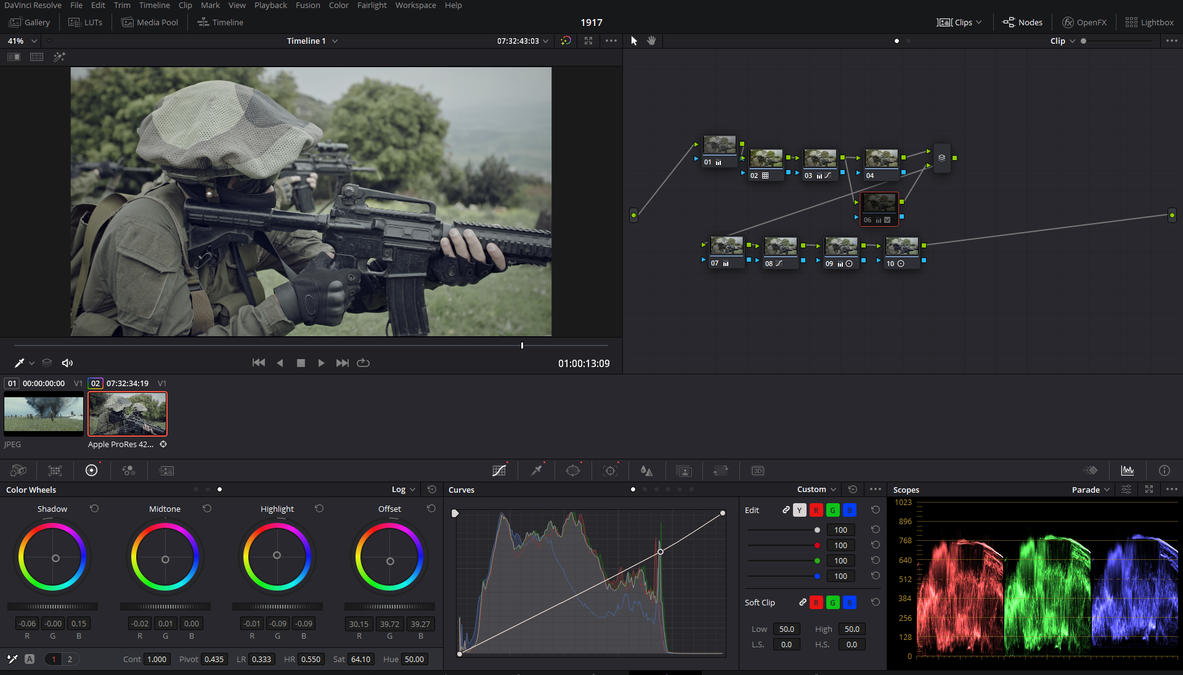1183x675 pixels.
Task: Select the red R curve channel button
Action: click(x=816, y=510)
